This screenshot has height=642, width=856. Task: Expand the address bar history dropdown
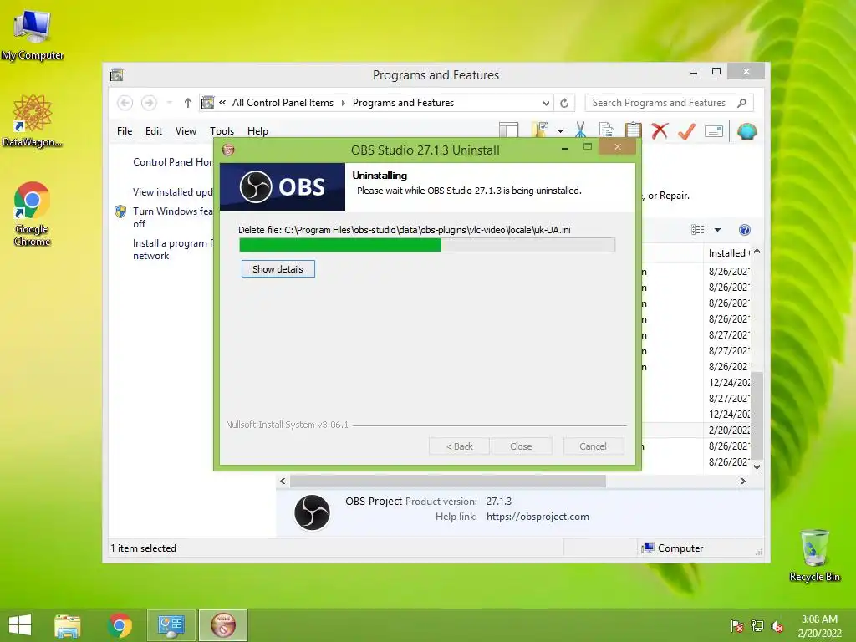(545, 103)
